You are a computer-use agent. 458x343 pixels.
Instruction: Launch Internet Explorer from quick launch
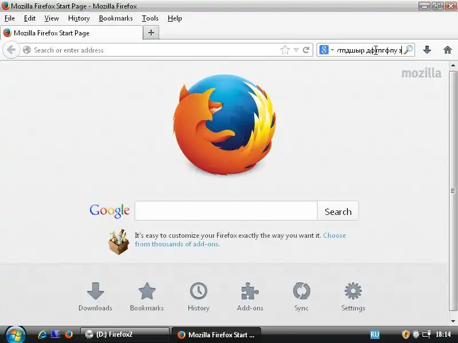click(42, 334)
